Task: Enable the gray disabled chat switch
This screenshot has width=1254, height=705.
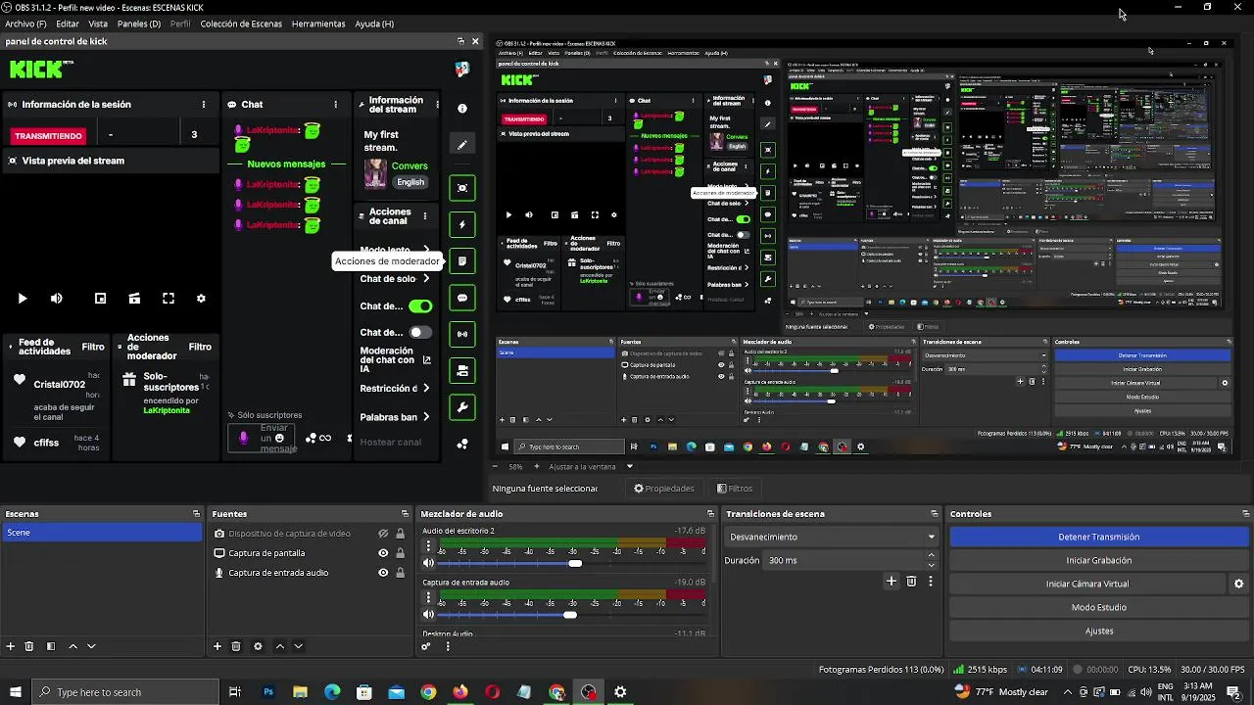Action: tap(420, 333)
